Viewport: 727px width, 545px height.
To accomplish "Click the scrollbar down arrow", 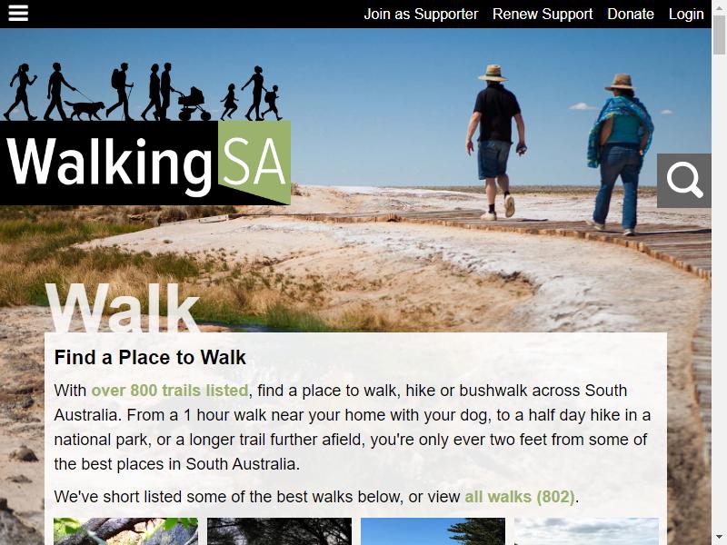I will coord(719,538).
